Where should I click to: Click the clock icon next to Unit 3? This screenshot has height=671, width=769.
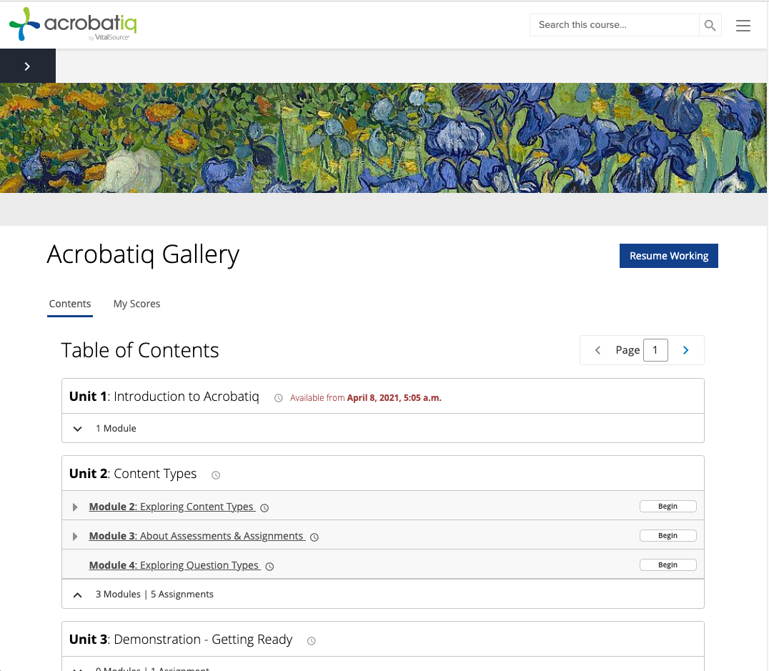click(x=311, y=641)
